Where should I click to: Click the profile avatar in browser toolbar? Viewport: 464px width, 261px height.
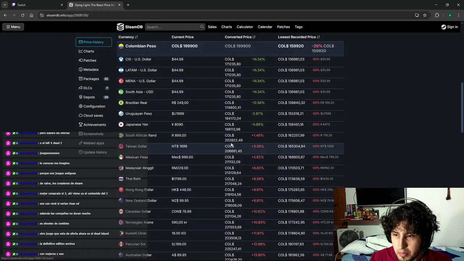point(450,15)
